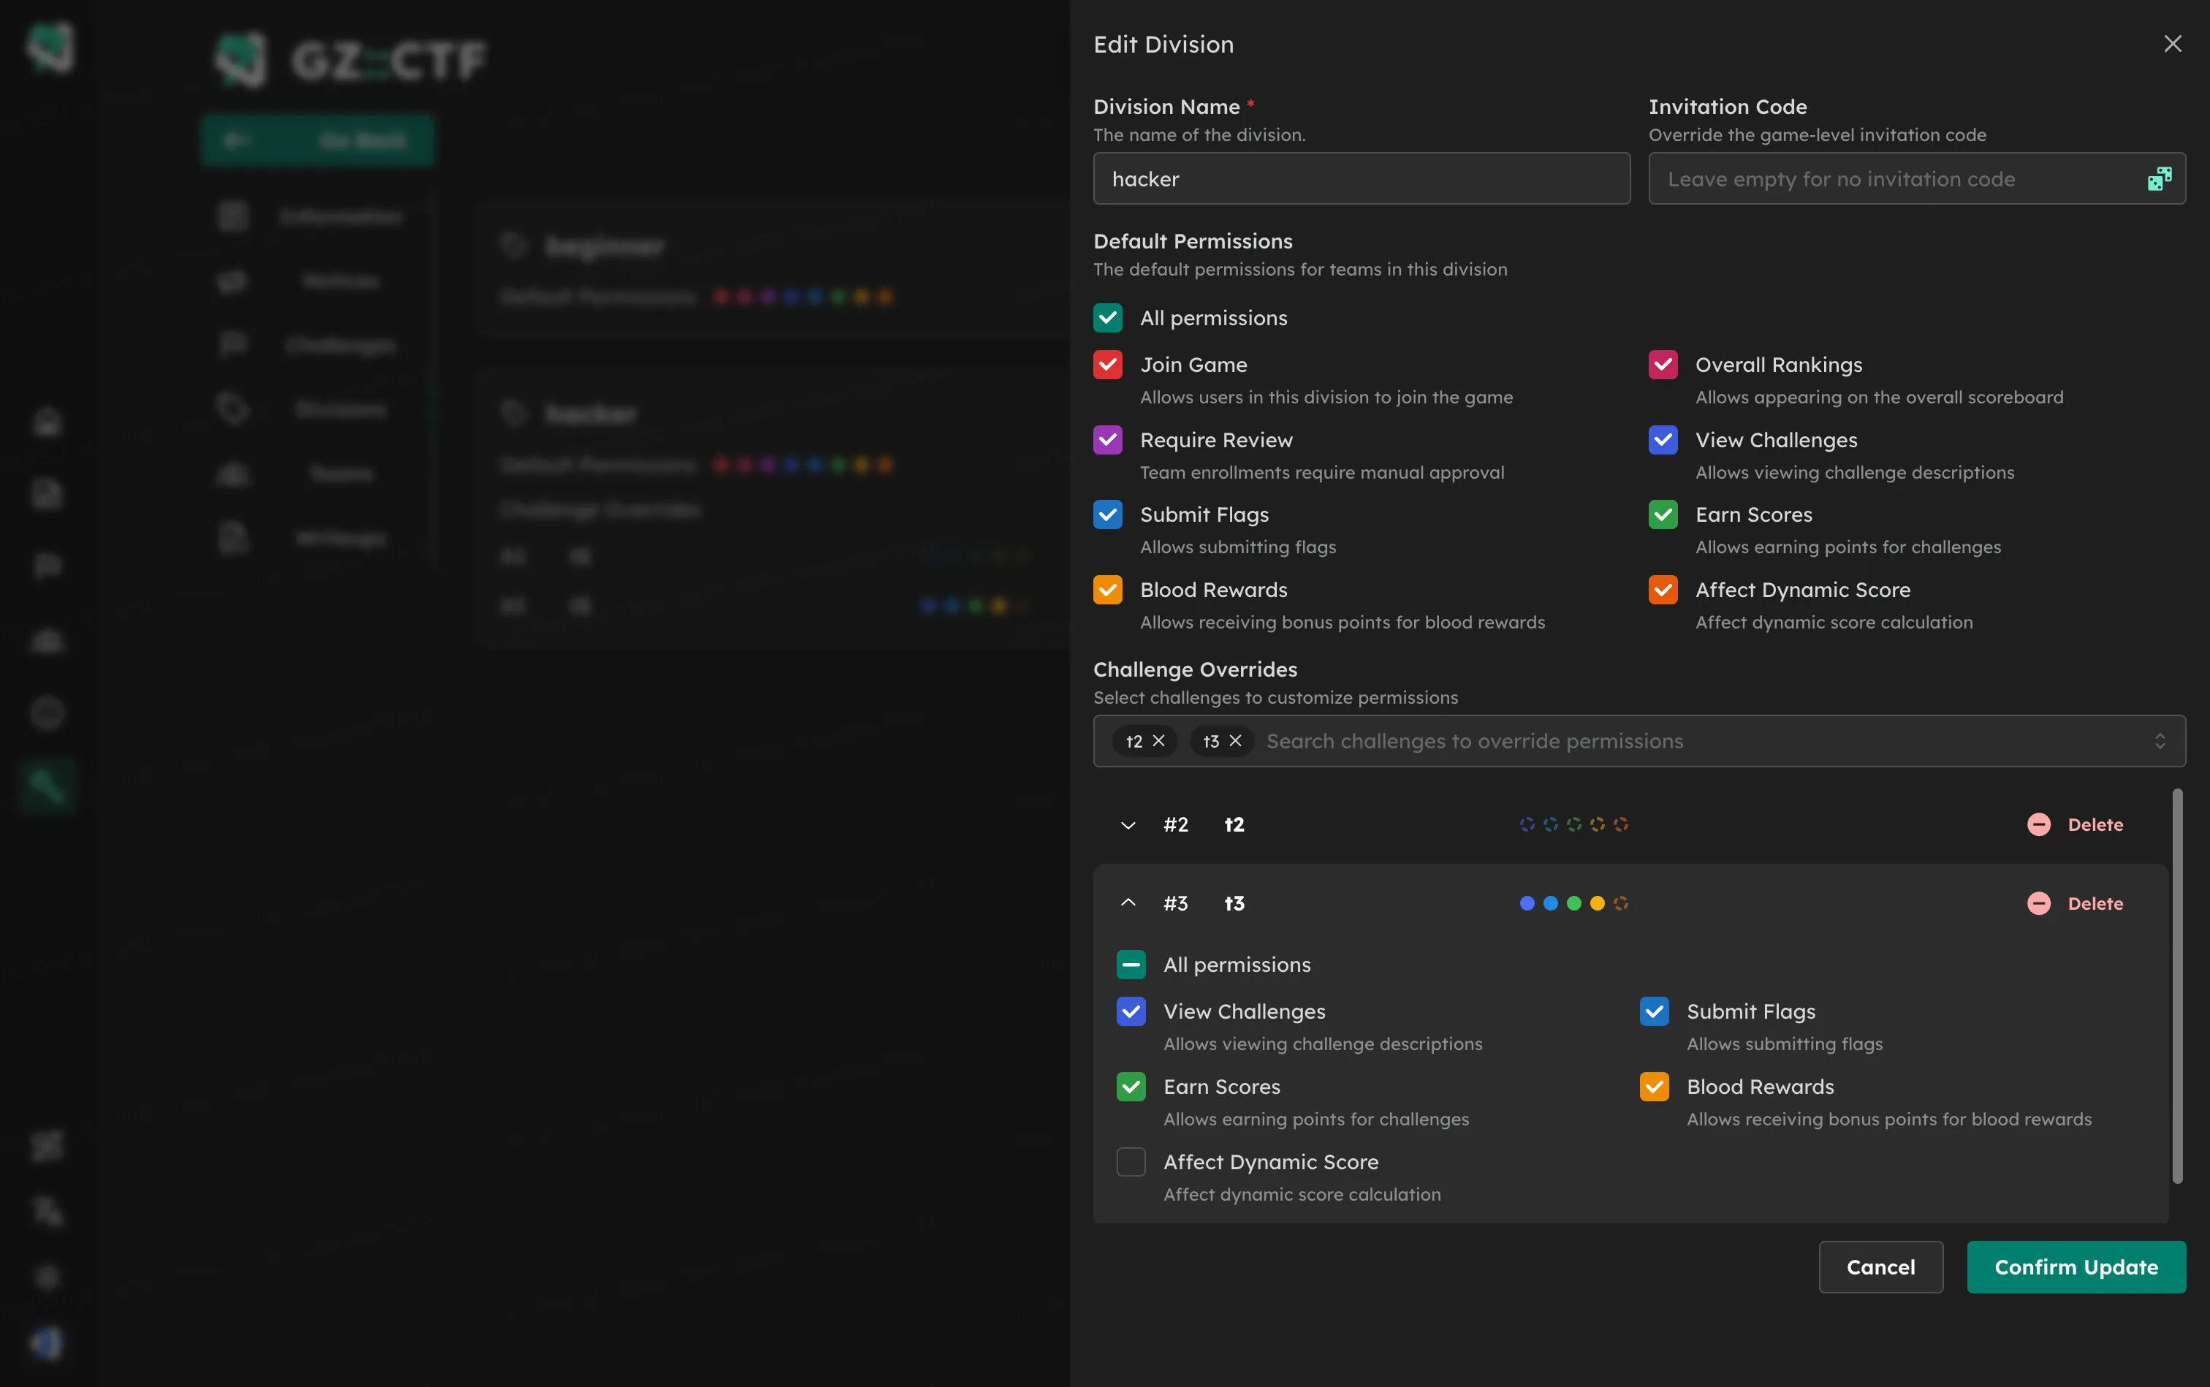Collapse the #3 t3 override row
The height and width of the screenshot is (1387, 2210).
(1128, 902)
